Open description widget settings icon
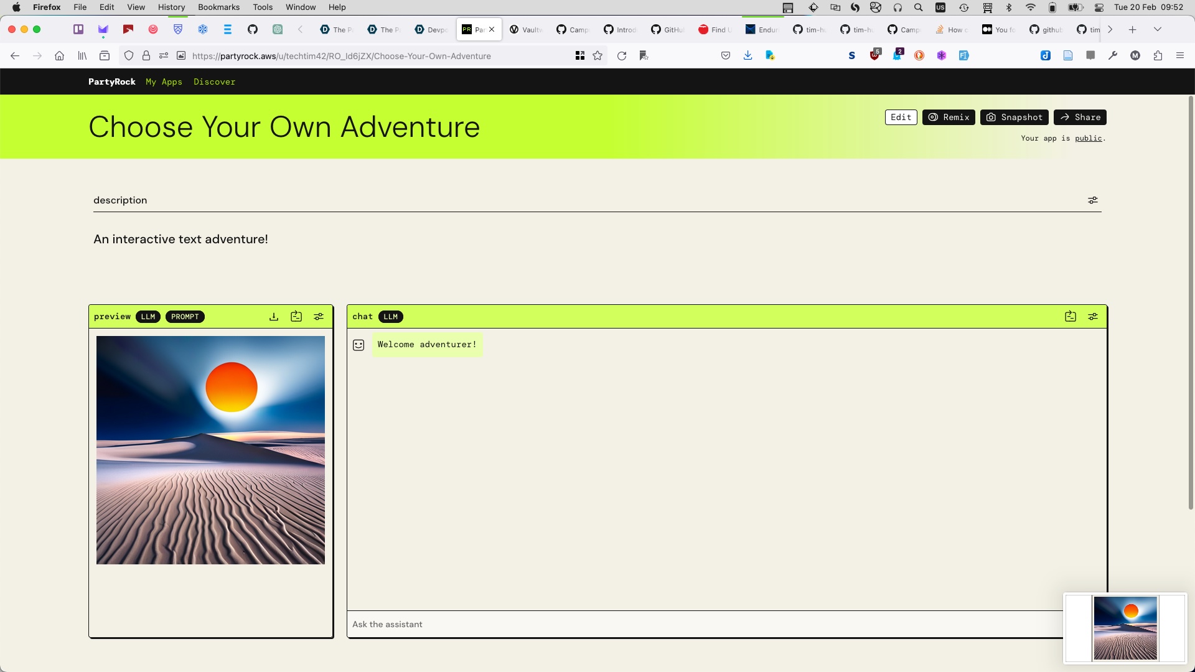 (x=1093, y=200)
